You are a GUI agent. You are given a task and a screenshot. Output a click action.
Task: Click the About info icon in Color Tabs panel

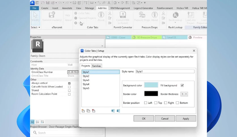point(101,15)
